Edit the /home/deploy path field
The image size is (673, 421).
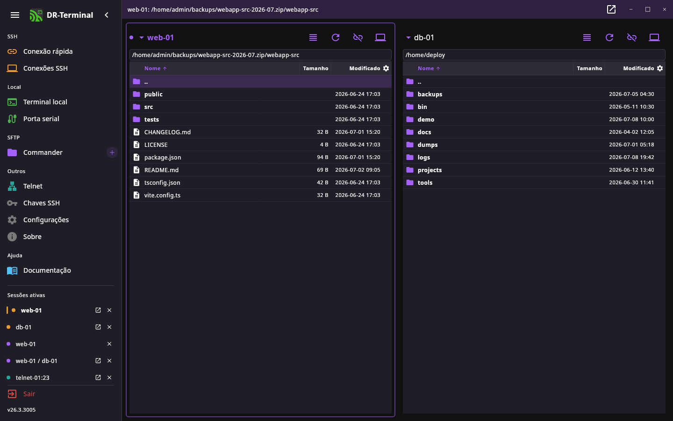pyautogui.click(x=534, y=55)
